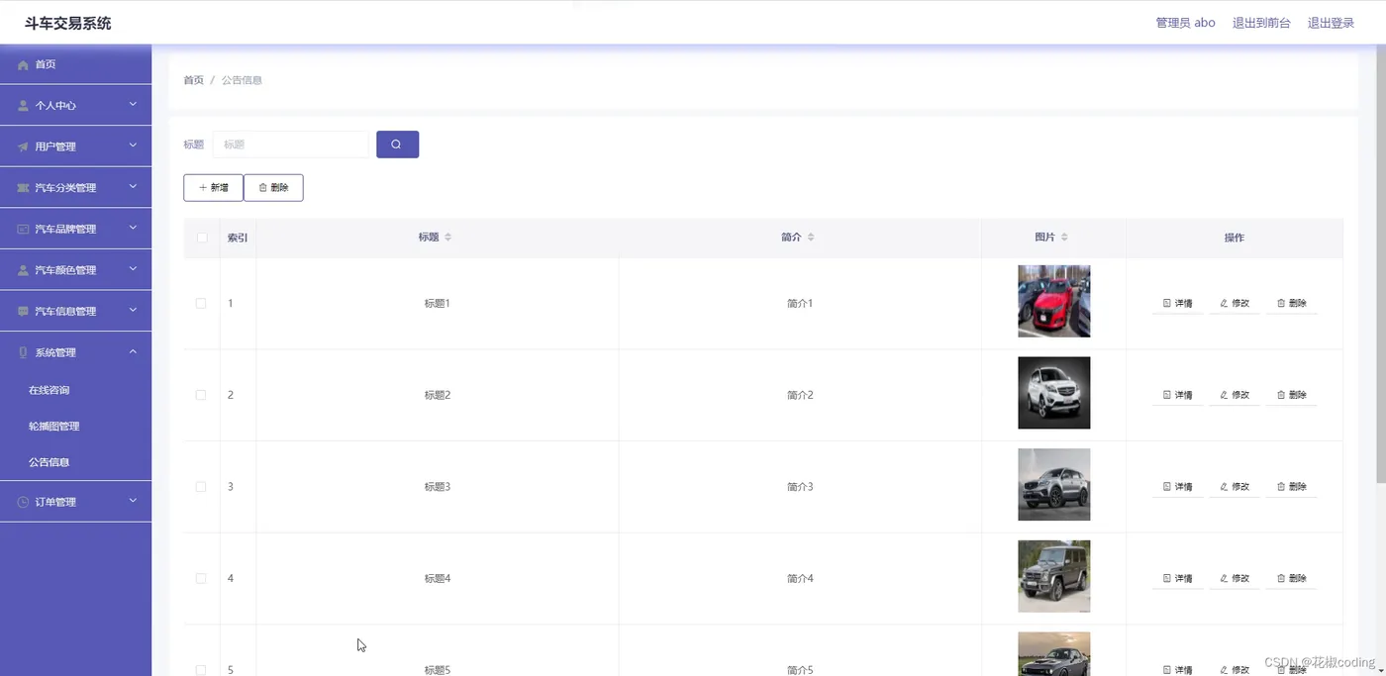Click 删除 for row 标题1
Image resolution: width=1386 pixels, height=676 pixels.
pos(1292,304)
